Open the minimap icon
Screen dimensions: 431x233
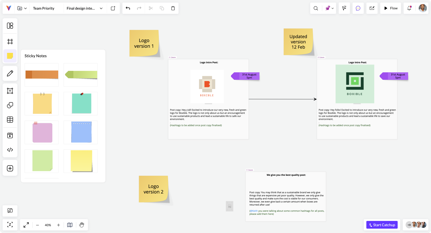[x=70, y=225]
